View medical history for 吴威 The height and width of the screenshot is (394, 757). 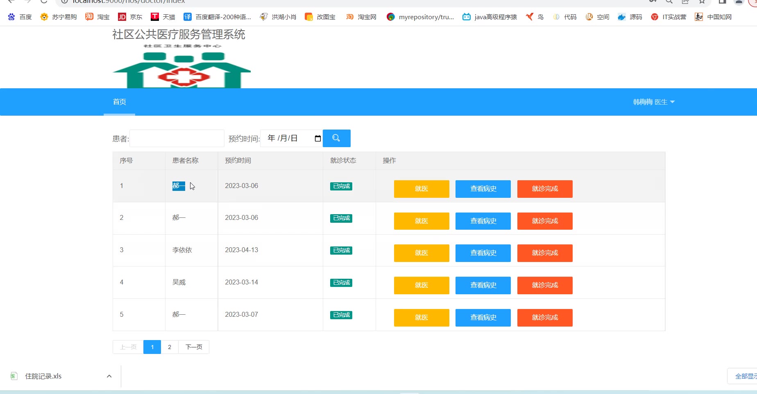483,285
